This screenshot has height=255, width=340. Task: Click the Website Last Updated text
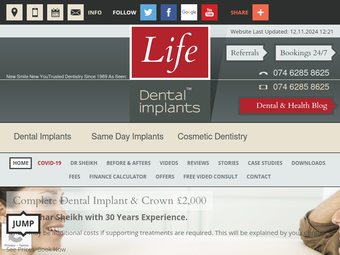282,31
